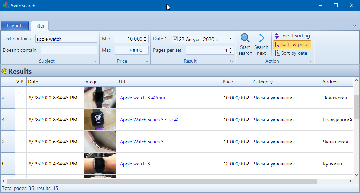Click the Address column header
360x193 pixels.
pyautogui.click(x=337, y=82)
